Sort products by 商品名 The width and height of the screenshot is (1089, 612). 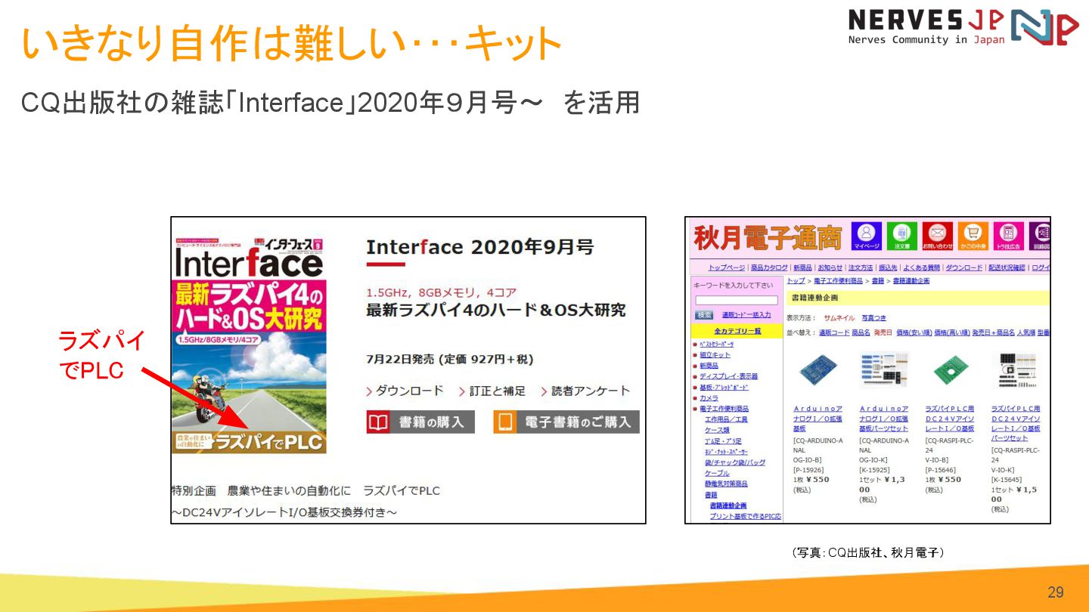coord(861,332)
